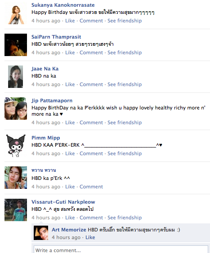Open Art Memorize's small avatar
This screenshot has height=253, width=210.
pos(41,233)
